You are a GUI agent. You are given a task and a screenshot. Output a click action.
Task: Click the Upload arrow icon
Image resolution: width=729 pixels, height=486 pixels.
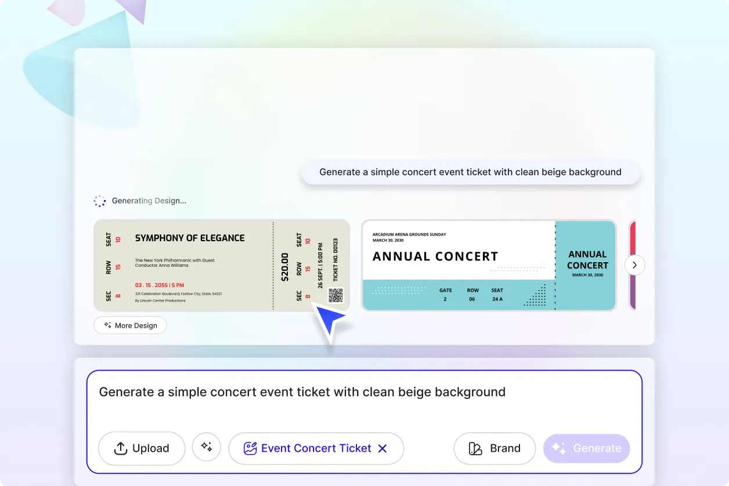tap(120, 448)
